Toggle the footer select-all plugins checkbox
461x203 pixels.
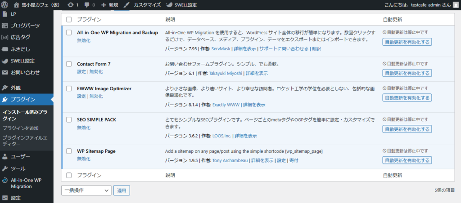(x=69, y=176)
